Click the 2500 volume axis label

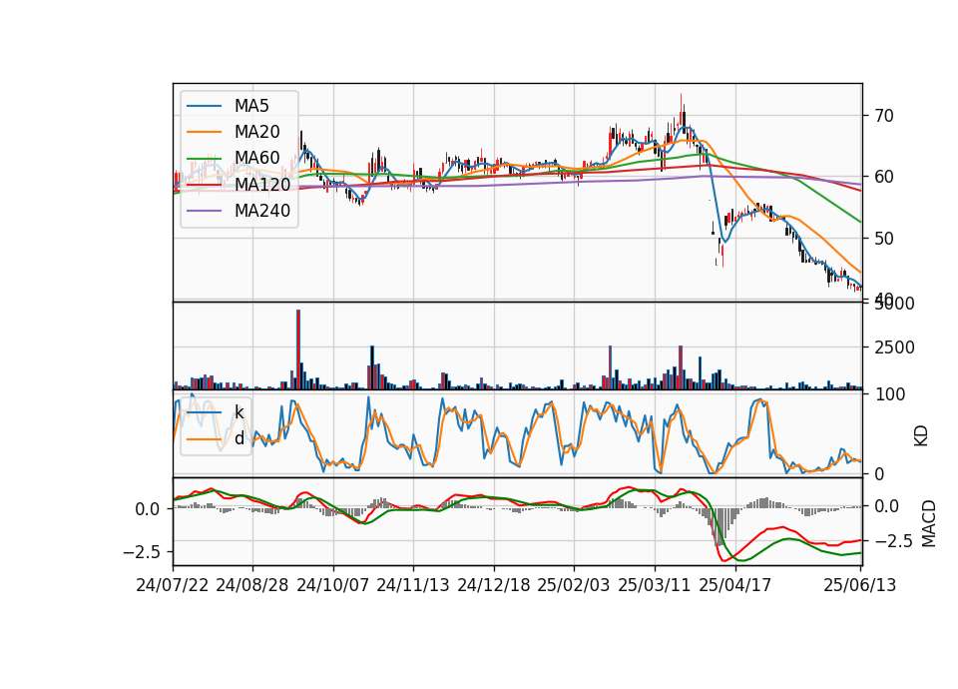point(894,347)
